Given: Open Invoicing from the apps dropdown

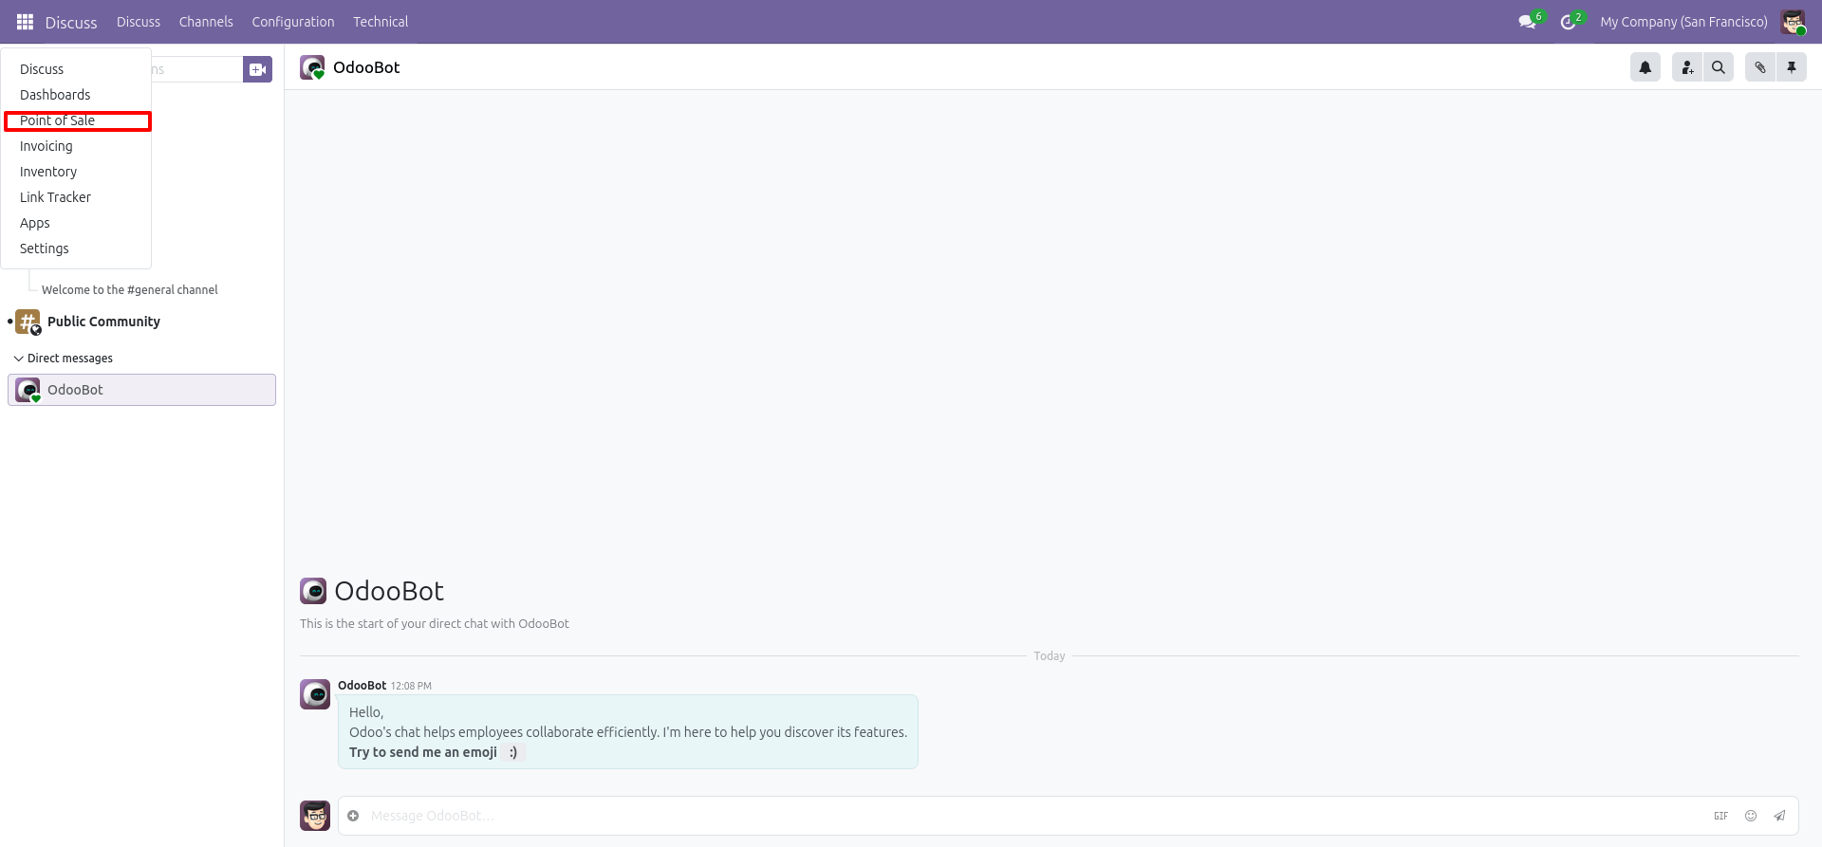Looking at the screenshot, I should click(x=76, y=146).
